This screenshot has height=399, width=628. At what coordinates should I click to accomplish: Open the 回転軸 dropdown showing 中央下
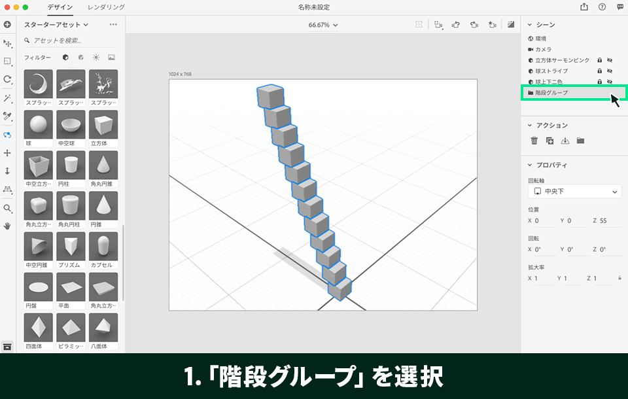(574, 191)
